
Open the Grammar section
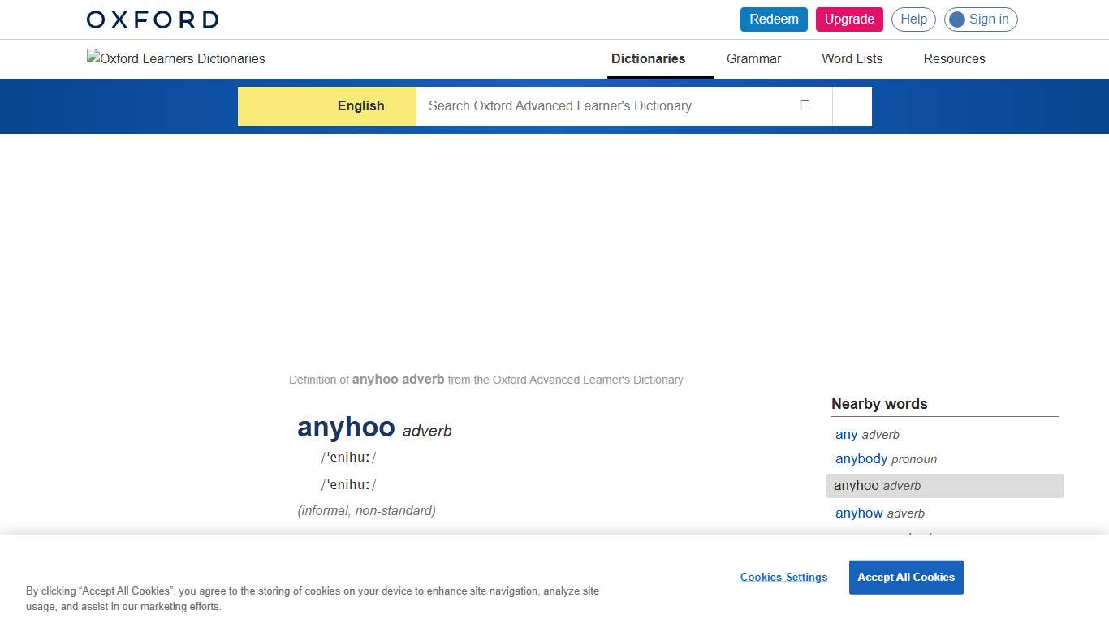(x=753, y=58)
